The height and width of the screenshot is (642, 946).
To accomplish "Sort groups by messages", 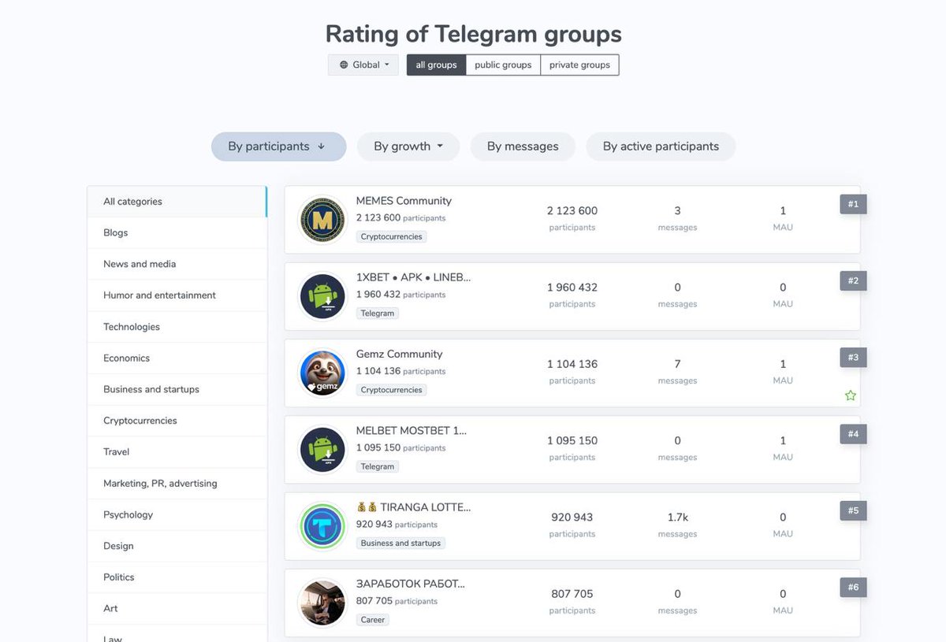I will pyautogui.click(x=522, y=146).
